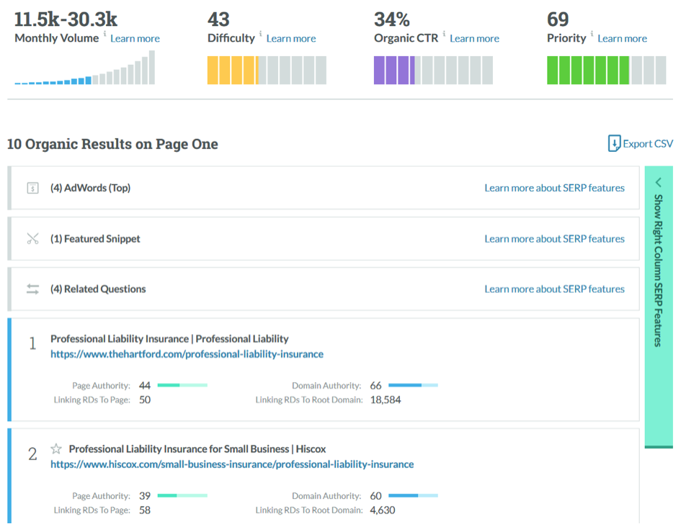This screenshot has height=524, width=681.
Task: Open thehartford.com professional liability URL
Action: pos(187,354)
